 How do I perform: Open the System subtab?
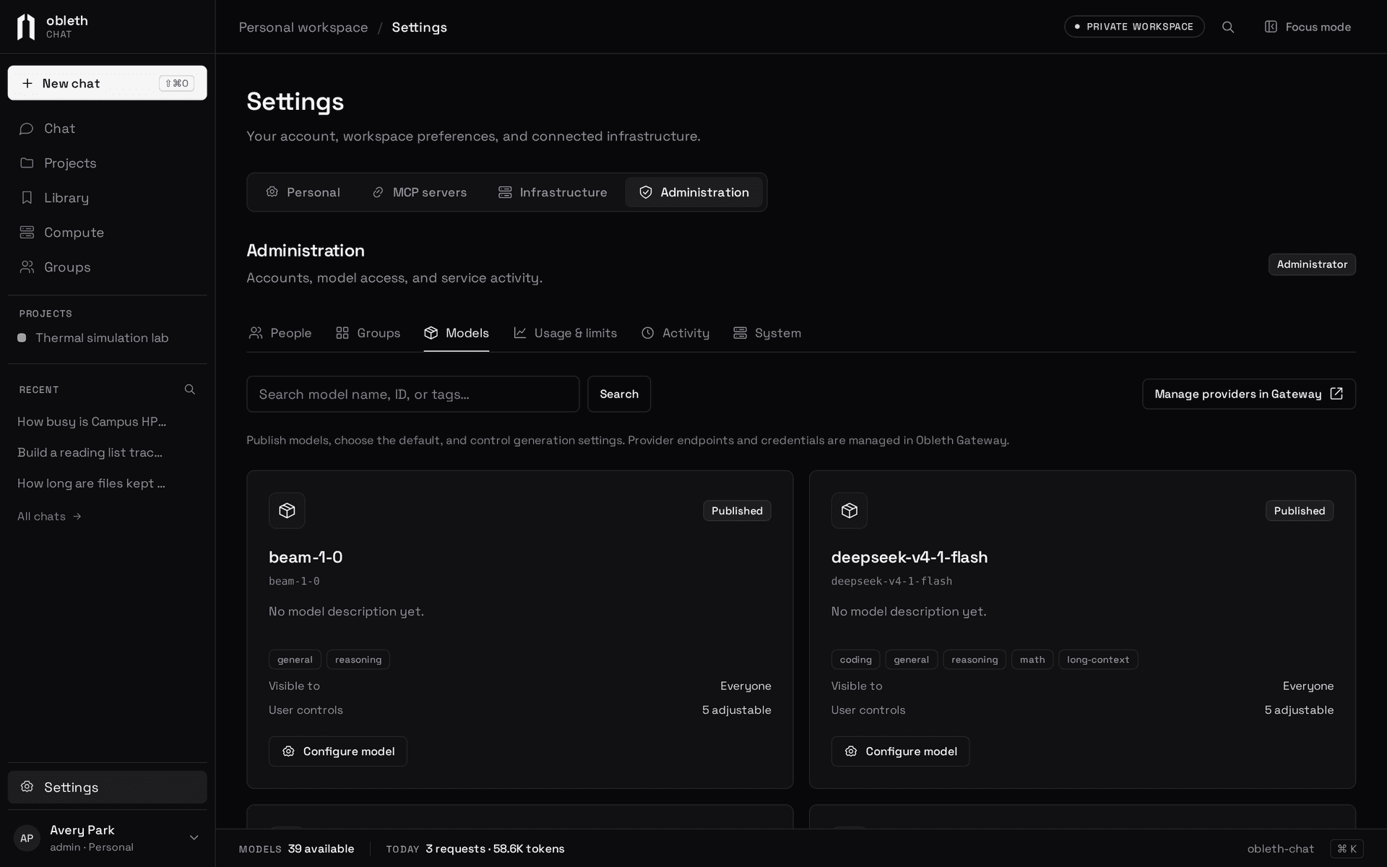[767, 333]
